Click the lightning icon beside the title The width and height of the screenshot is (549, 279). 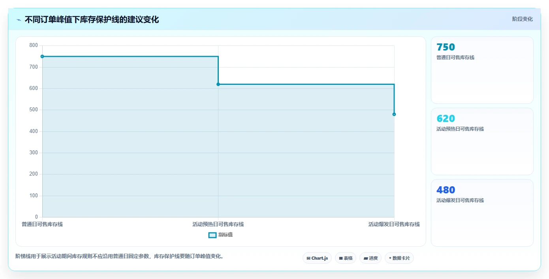coord(19,20)
